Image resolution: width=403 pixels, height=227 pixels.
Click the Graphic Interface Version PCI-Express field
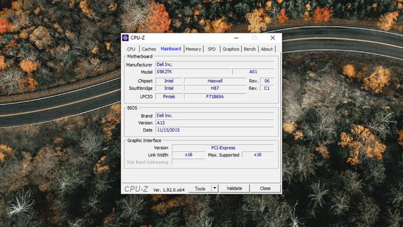223,148
